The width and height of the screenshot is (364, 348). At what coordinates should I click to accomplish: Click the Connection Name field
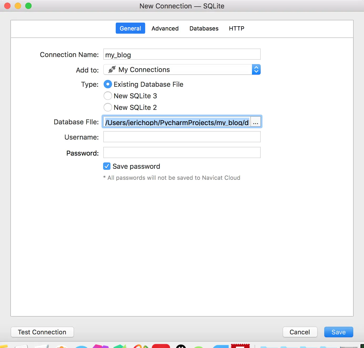(182, 54)
